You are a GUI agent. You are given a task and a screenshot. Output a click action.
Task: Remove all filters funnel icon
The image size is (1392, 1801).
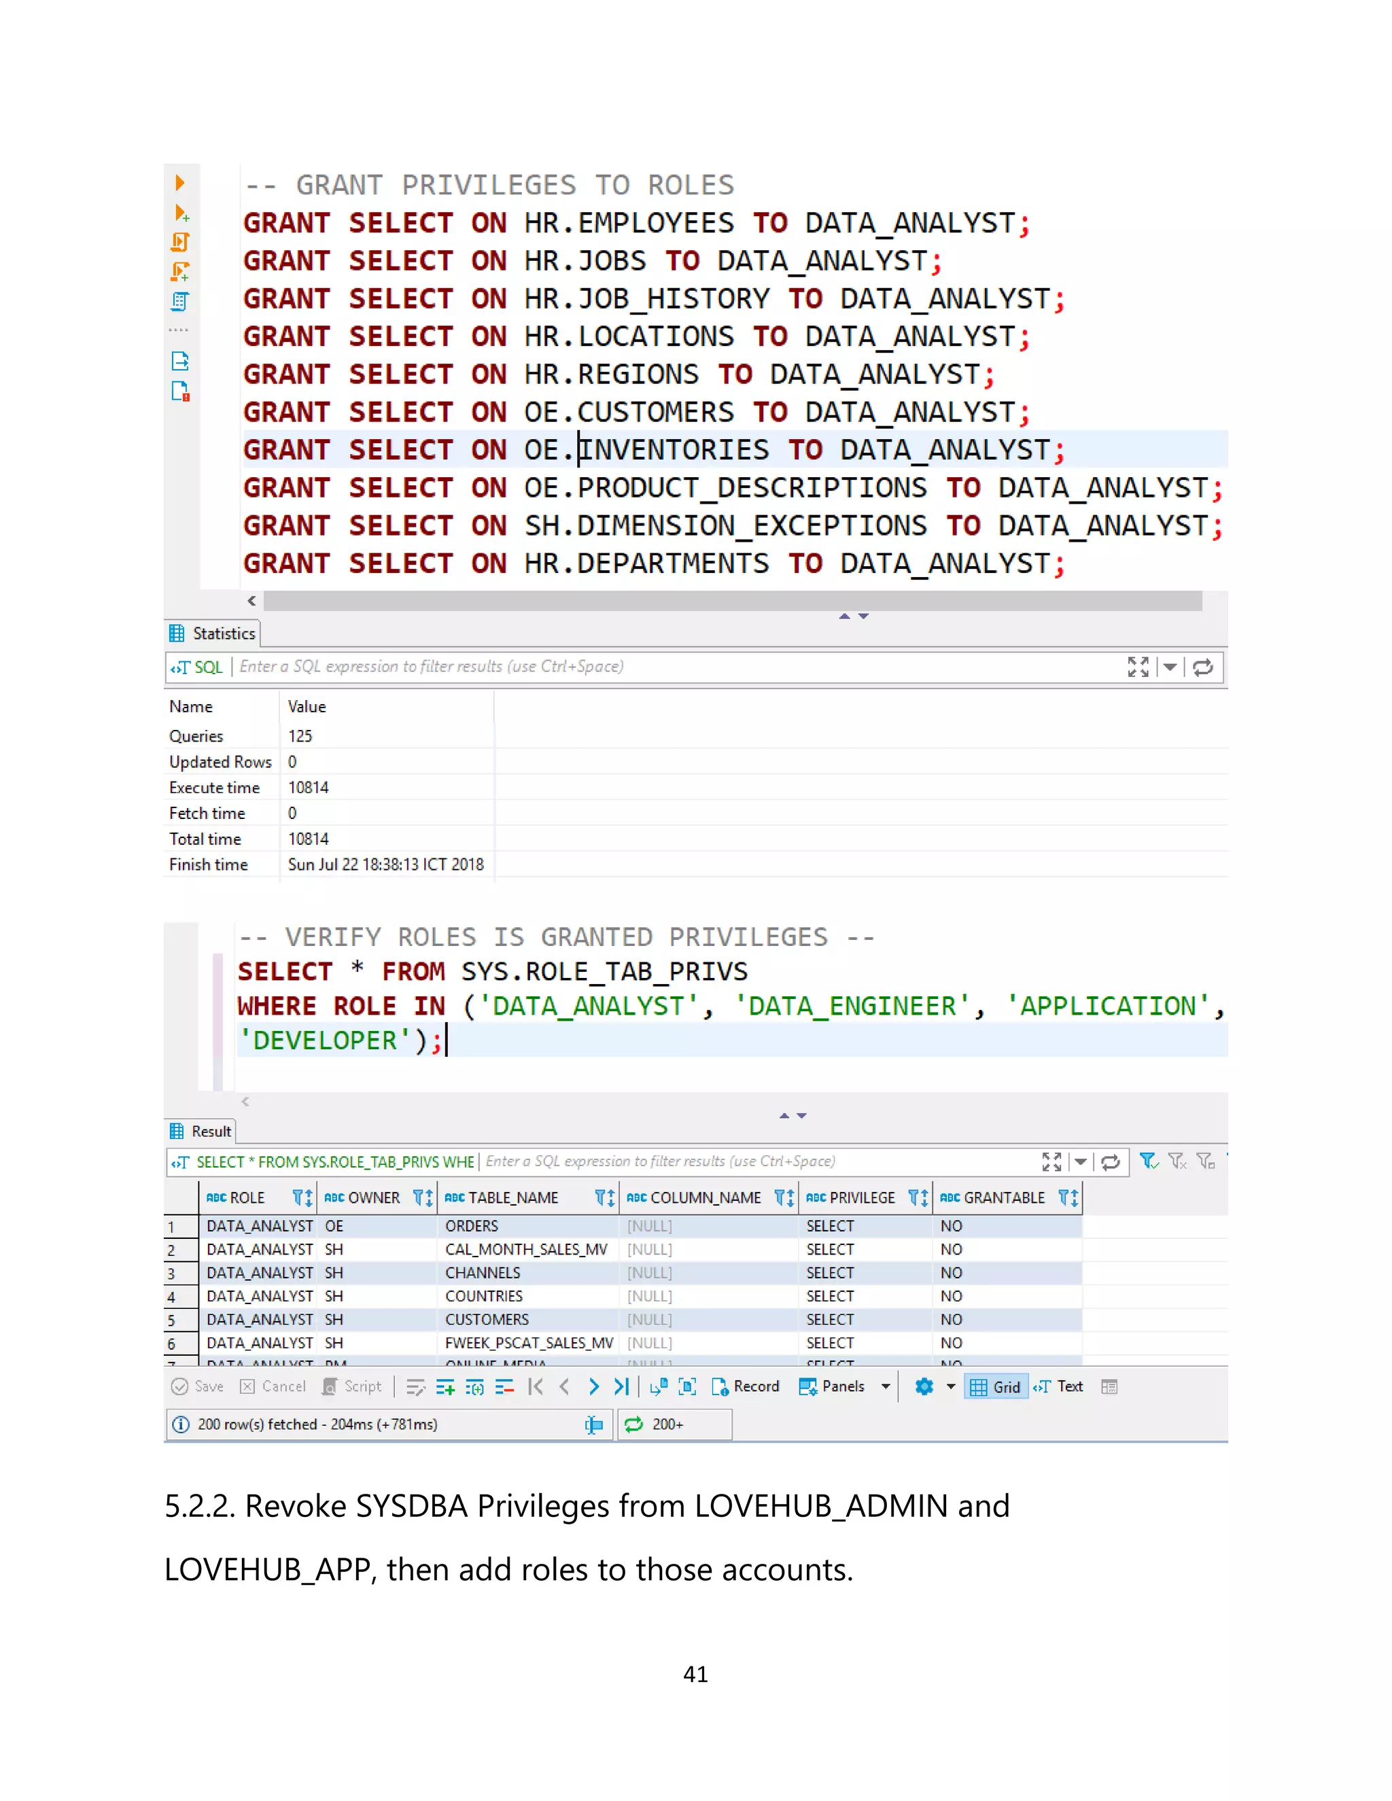(x=1178, y=1161)
